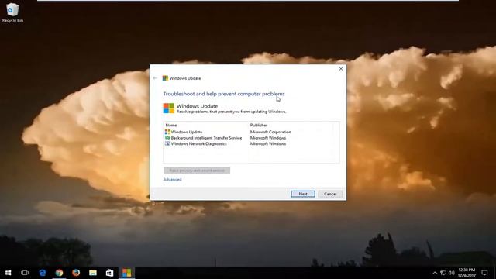Open the Action Center notifications icon
The image size is (496, 279).
coord(484,273)
